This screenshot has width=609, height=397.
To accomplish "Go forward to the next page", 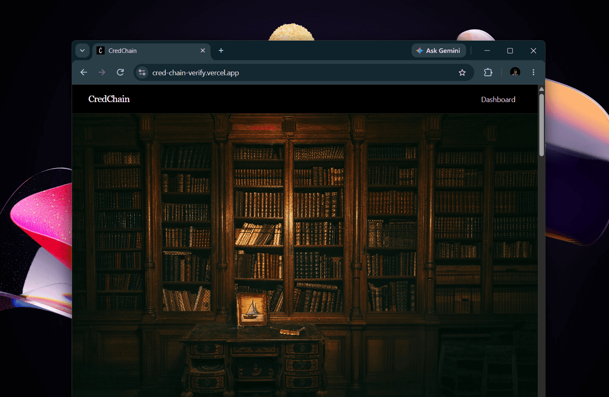I will [102, 72].
